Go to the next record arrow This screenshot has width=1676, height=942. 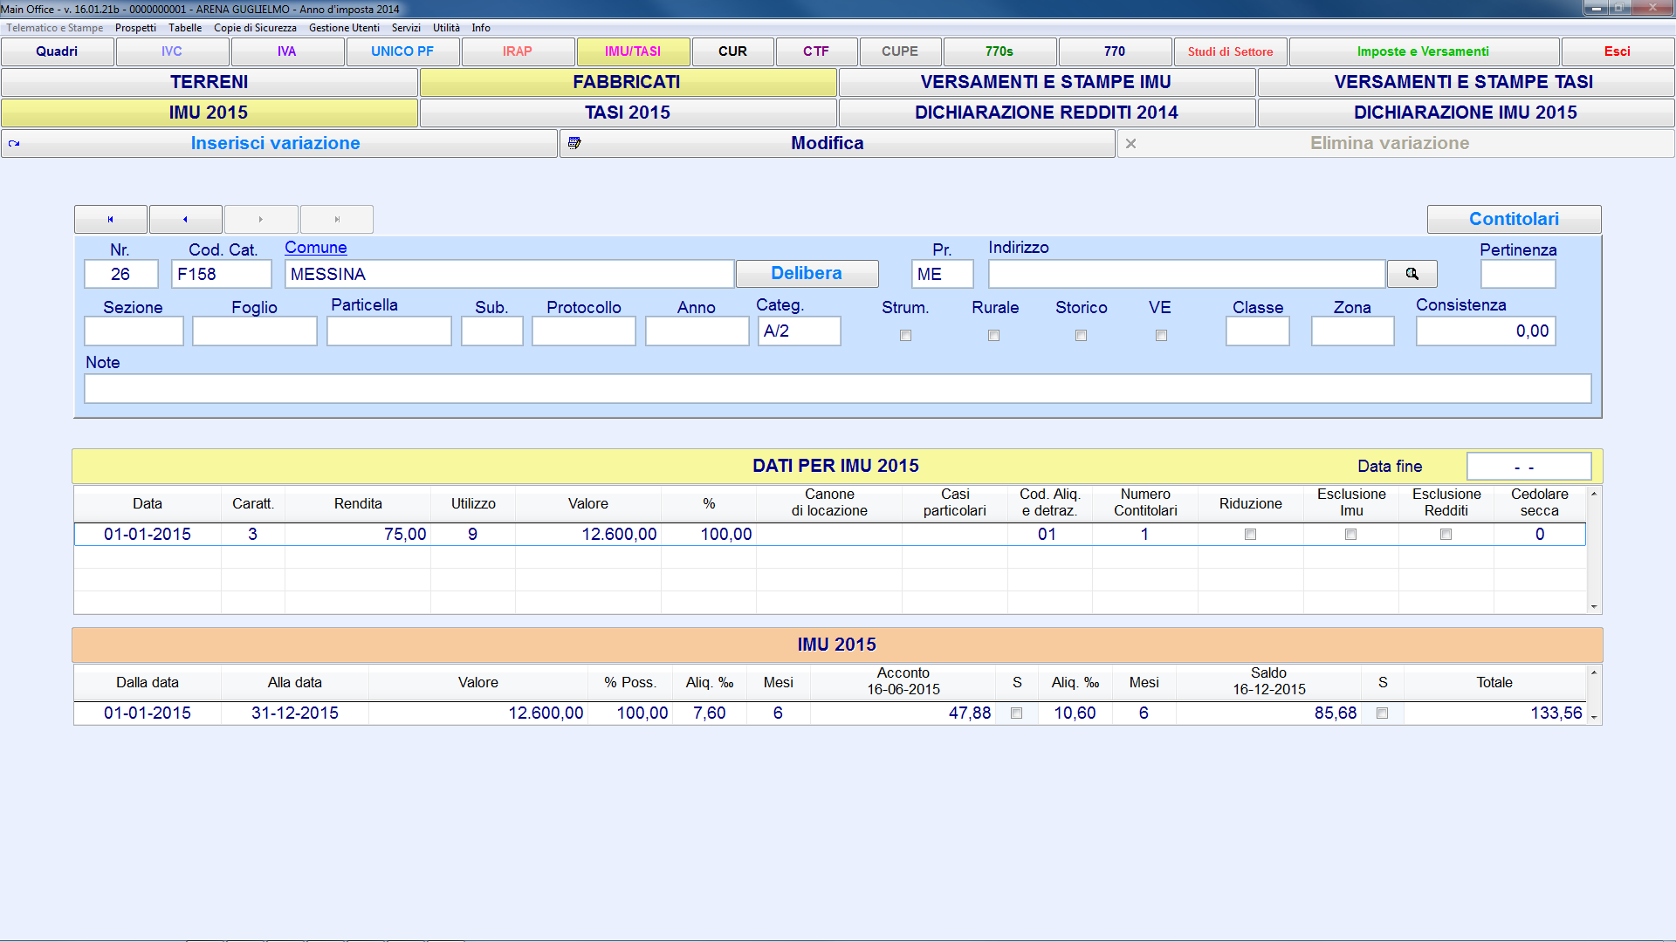click(x=261, y=219)
